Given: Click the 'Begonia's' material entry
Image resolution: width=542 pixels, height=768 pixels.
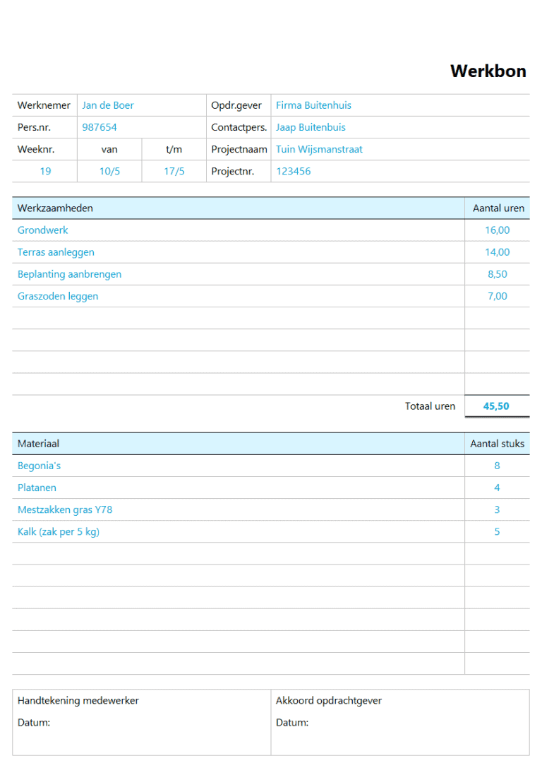Looking at the screenshot, I should [40, 466].
